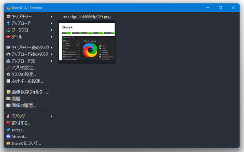Open the アップロード menu

pyautogui.click(x=30, y=23)
